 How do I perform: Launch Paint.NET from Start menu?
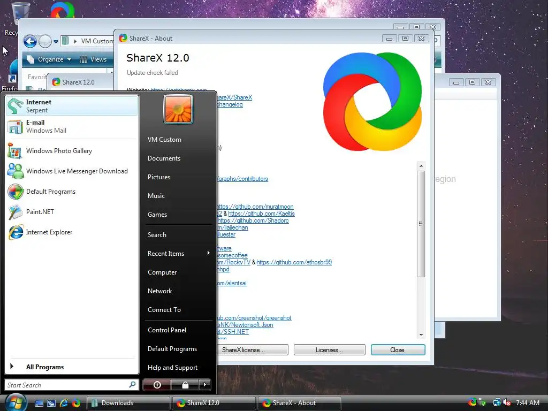click(72, 212)
